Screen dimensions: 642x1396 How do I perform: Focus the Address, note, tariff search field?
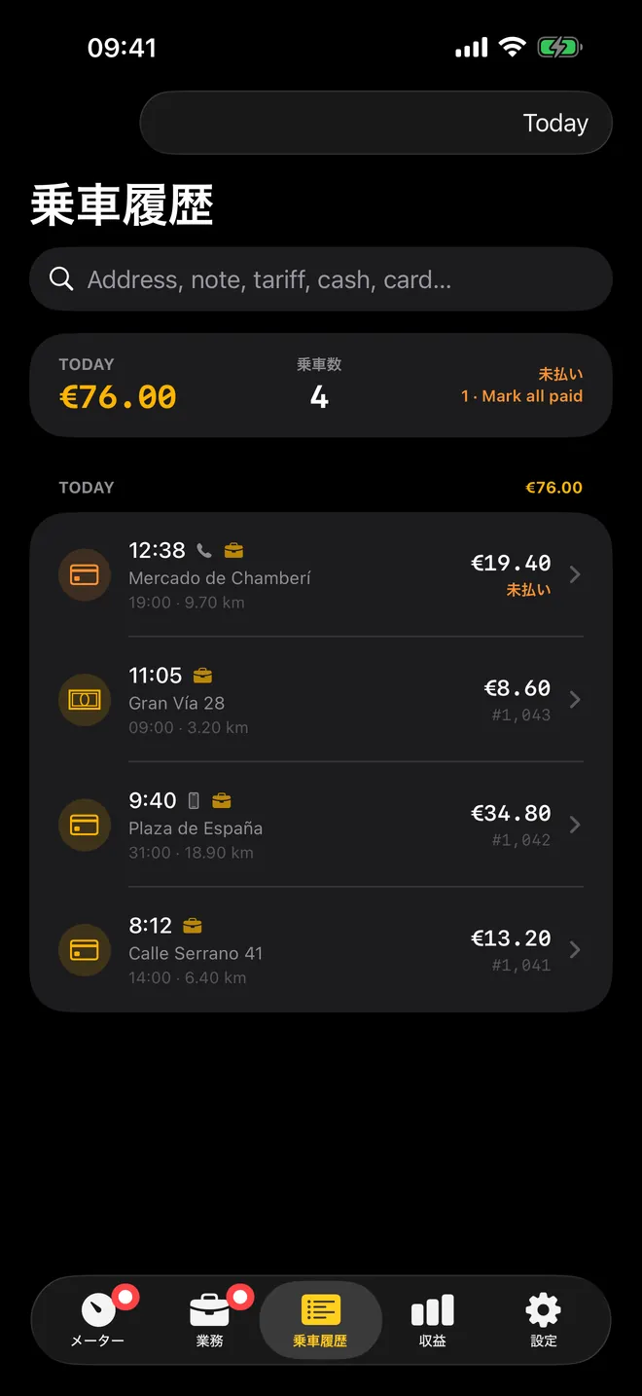click(x=321, y=279)
